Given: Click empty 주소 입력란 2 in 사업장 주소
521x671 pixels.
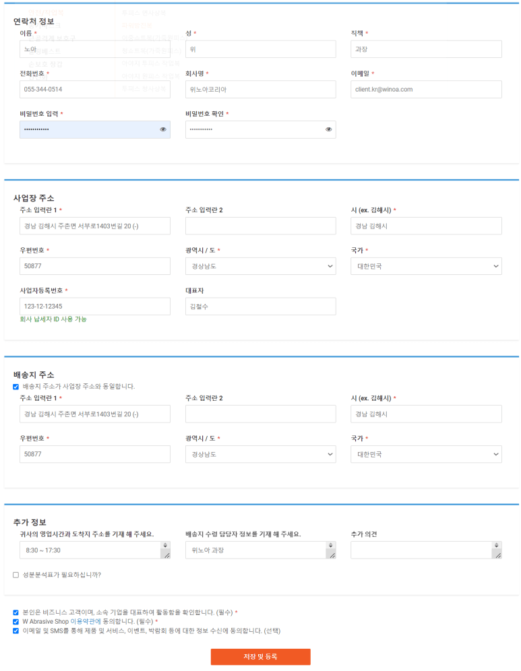Looking at the screenshot, I should (260, 226).
